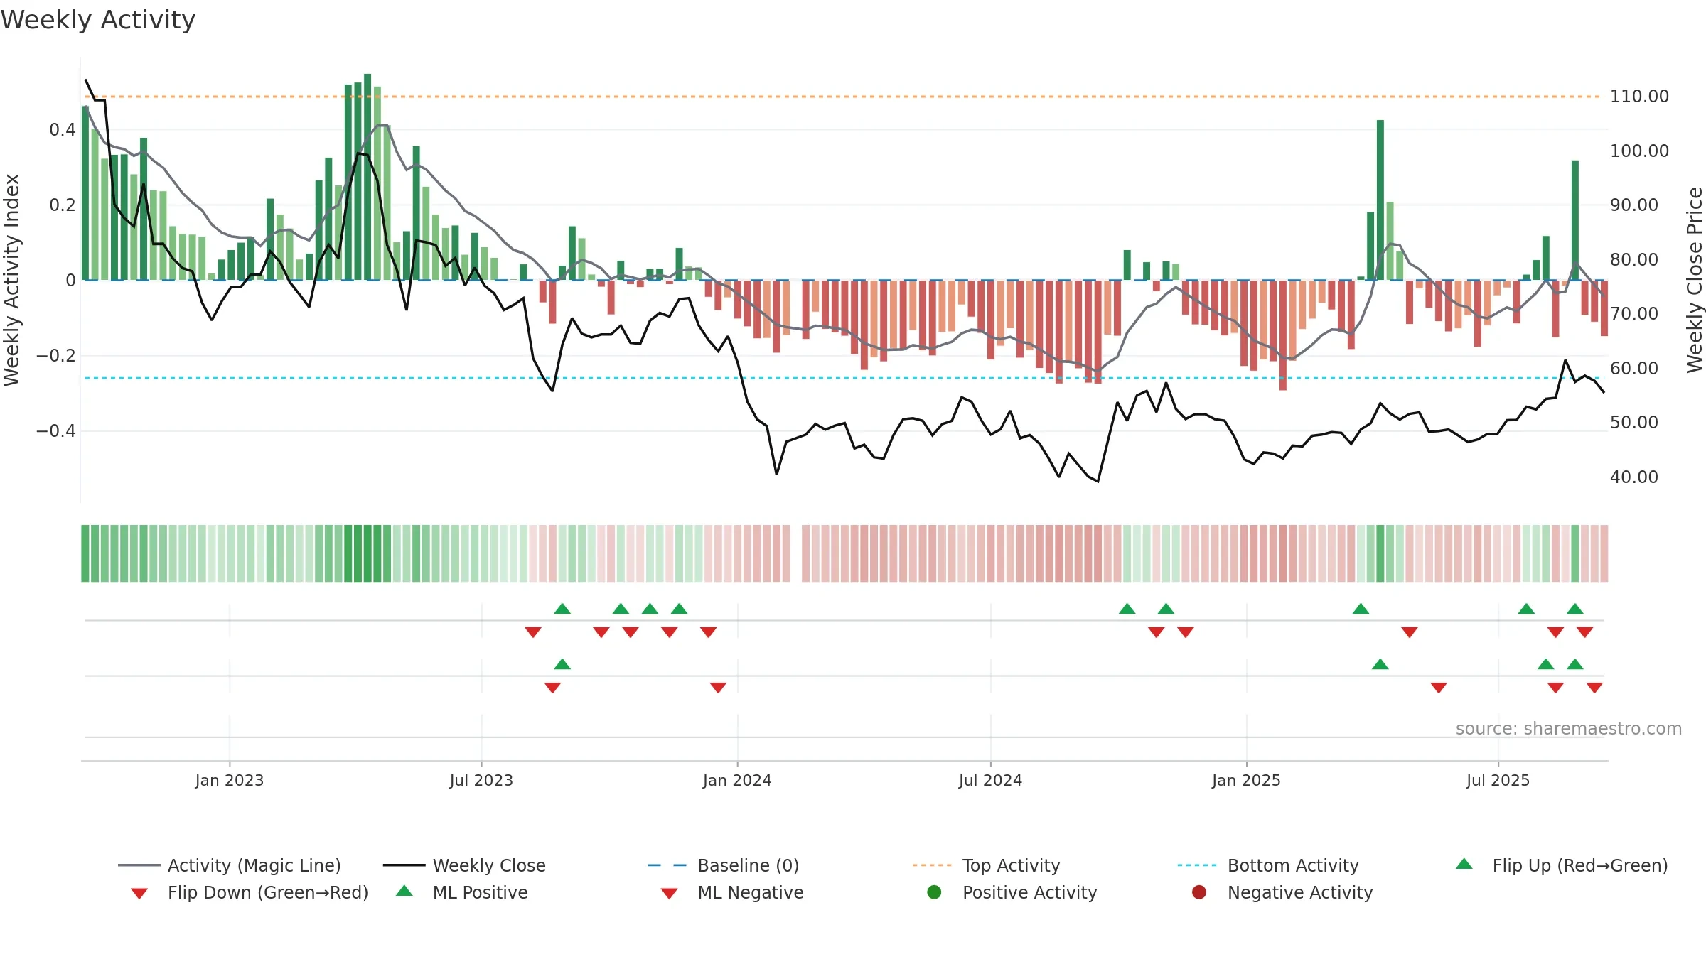This screenshot has height=959, width=1706.
Task: Click the 40.00 price axis label
Action: click(x=1634, y=477)
